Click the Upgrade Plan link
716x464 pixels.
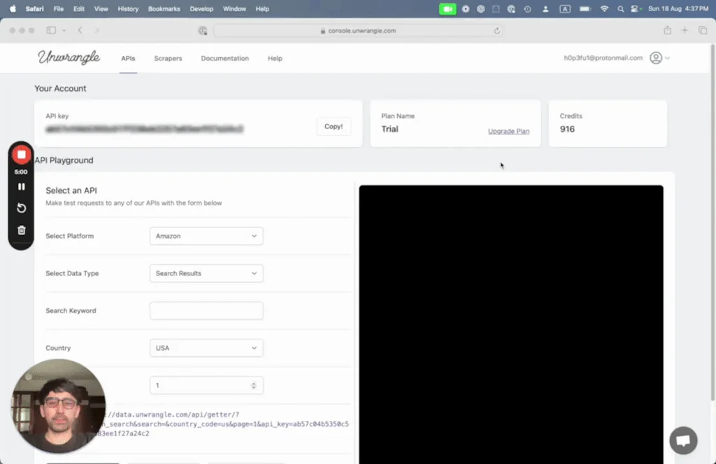(x=508, y=131)
